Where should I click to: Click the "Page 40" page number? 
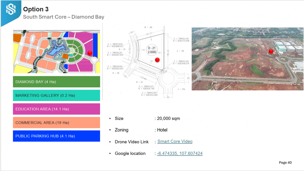coord(285,162)
